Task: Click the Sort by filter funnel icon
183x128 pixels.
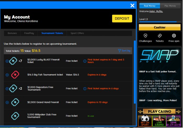Action: (x=119, y=51)
